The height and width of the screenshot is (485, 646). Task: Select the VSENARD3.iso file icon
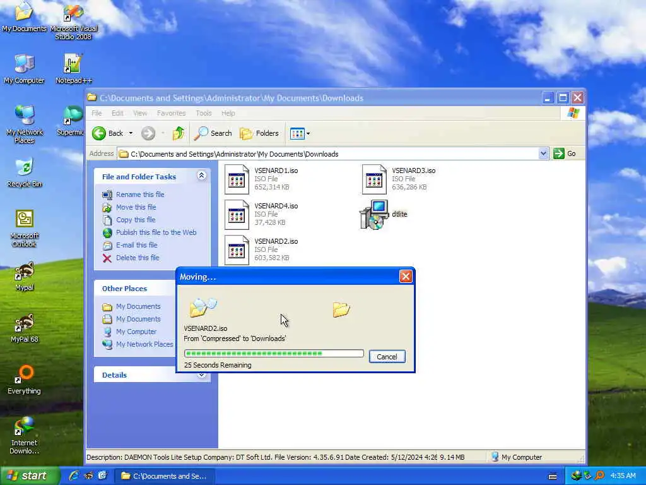(x=374, y=179)
